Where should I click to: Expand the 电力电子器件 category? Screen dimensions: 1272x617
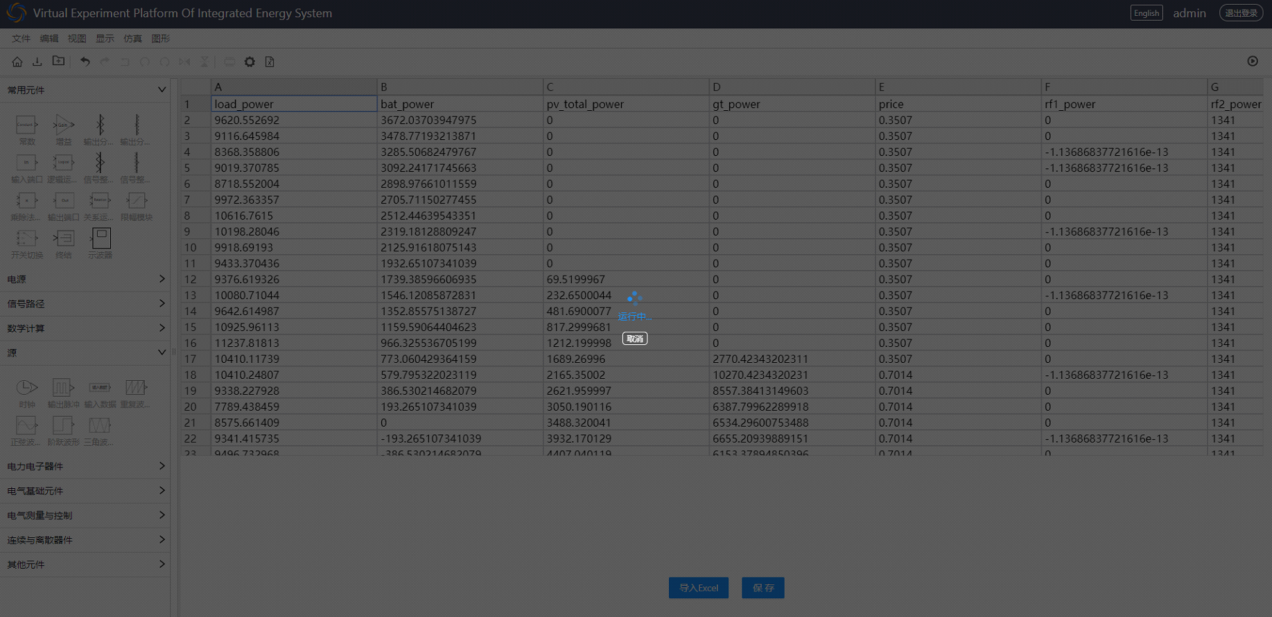[x=85, y=466]
